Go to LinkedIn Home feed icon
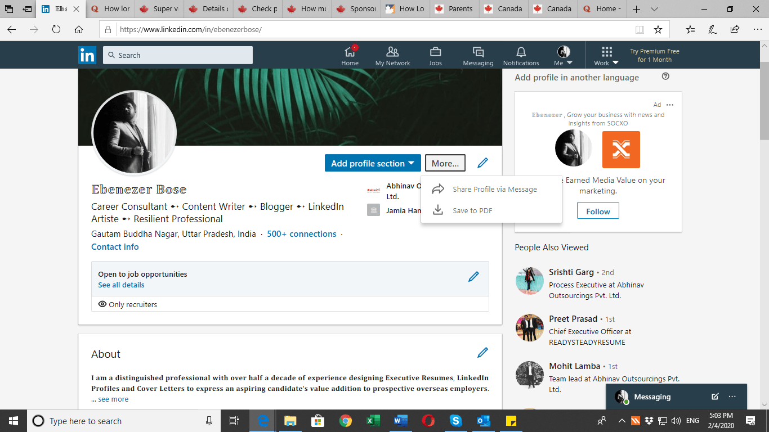769x432 pixels. [x=350, y=55]
